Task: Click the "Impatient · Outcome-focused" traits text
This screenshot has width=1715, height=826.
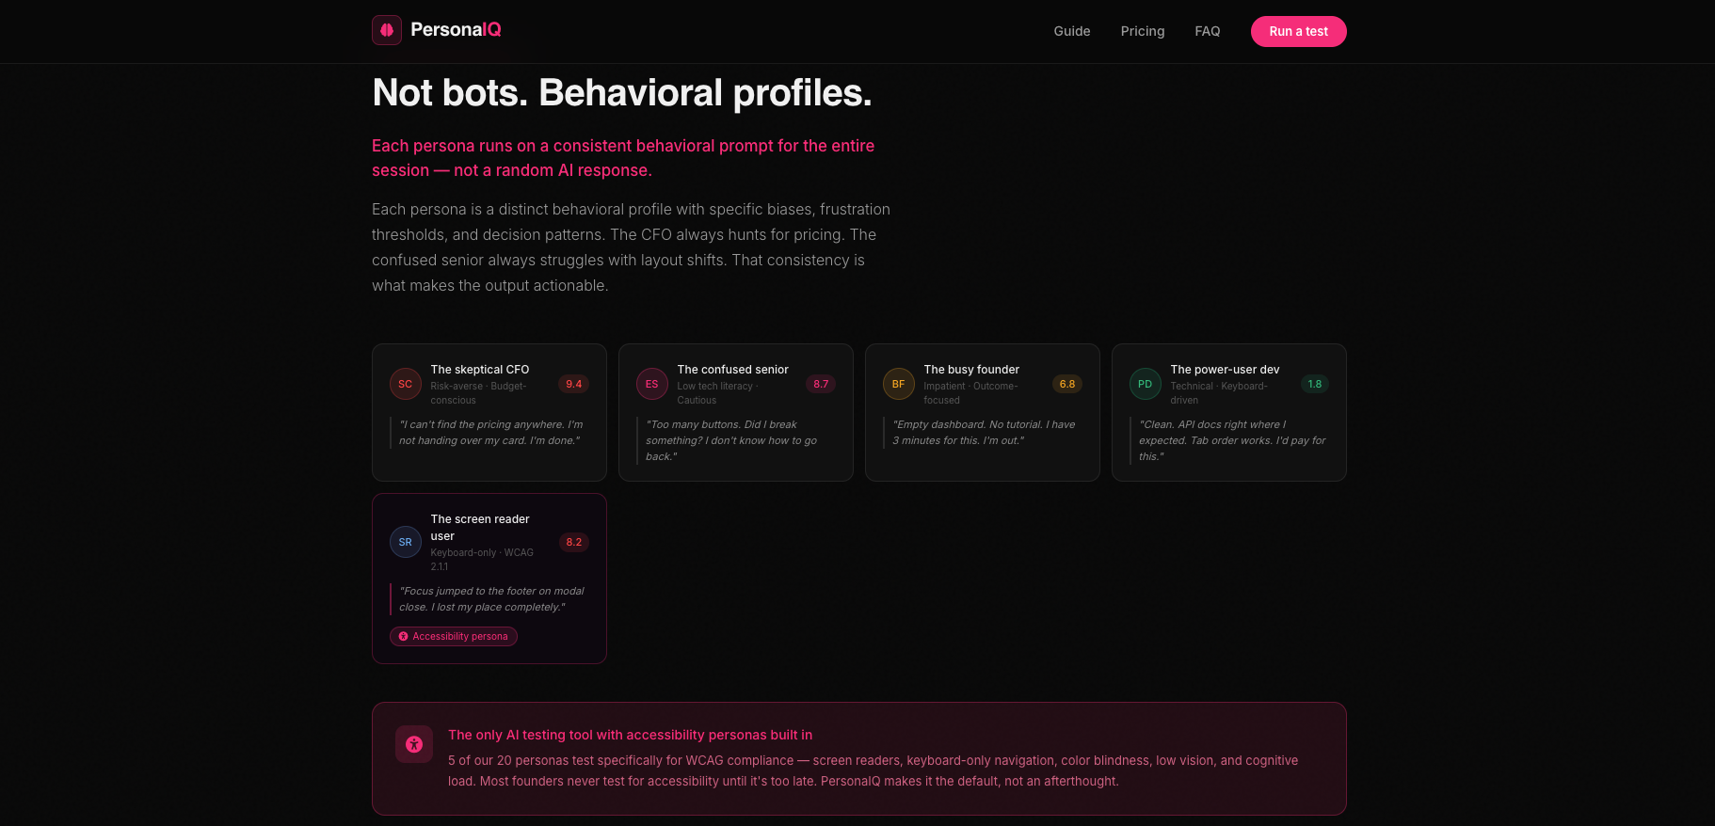Action: coord(970,393)
